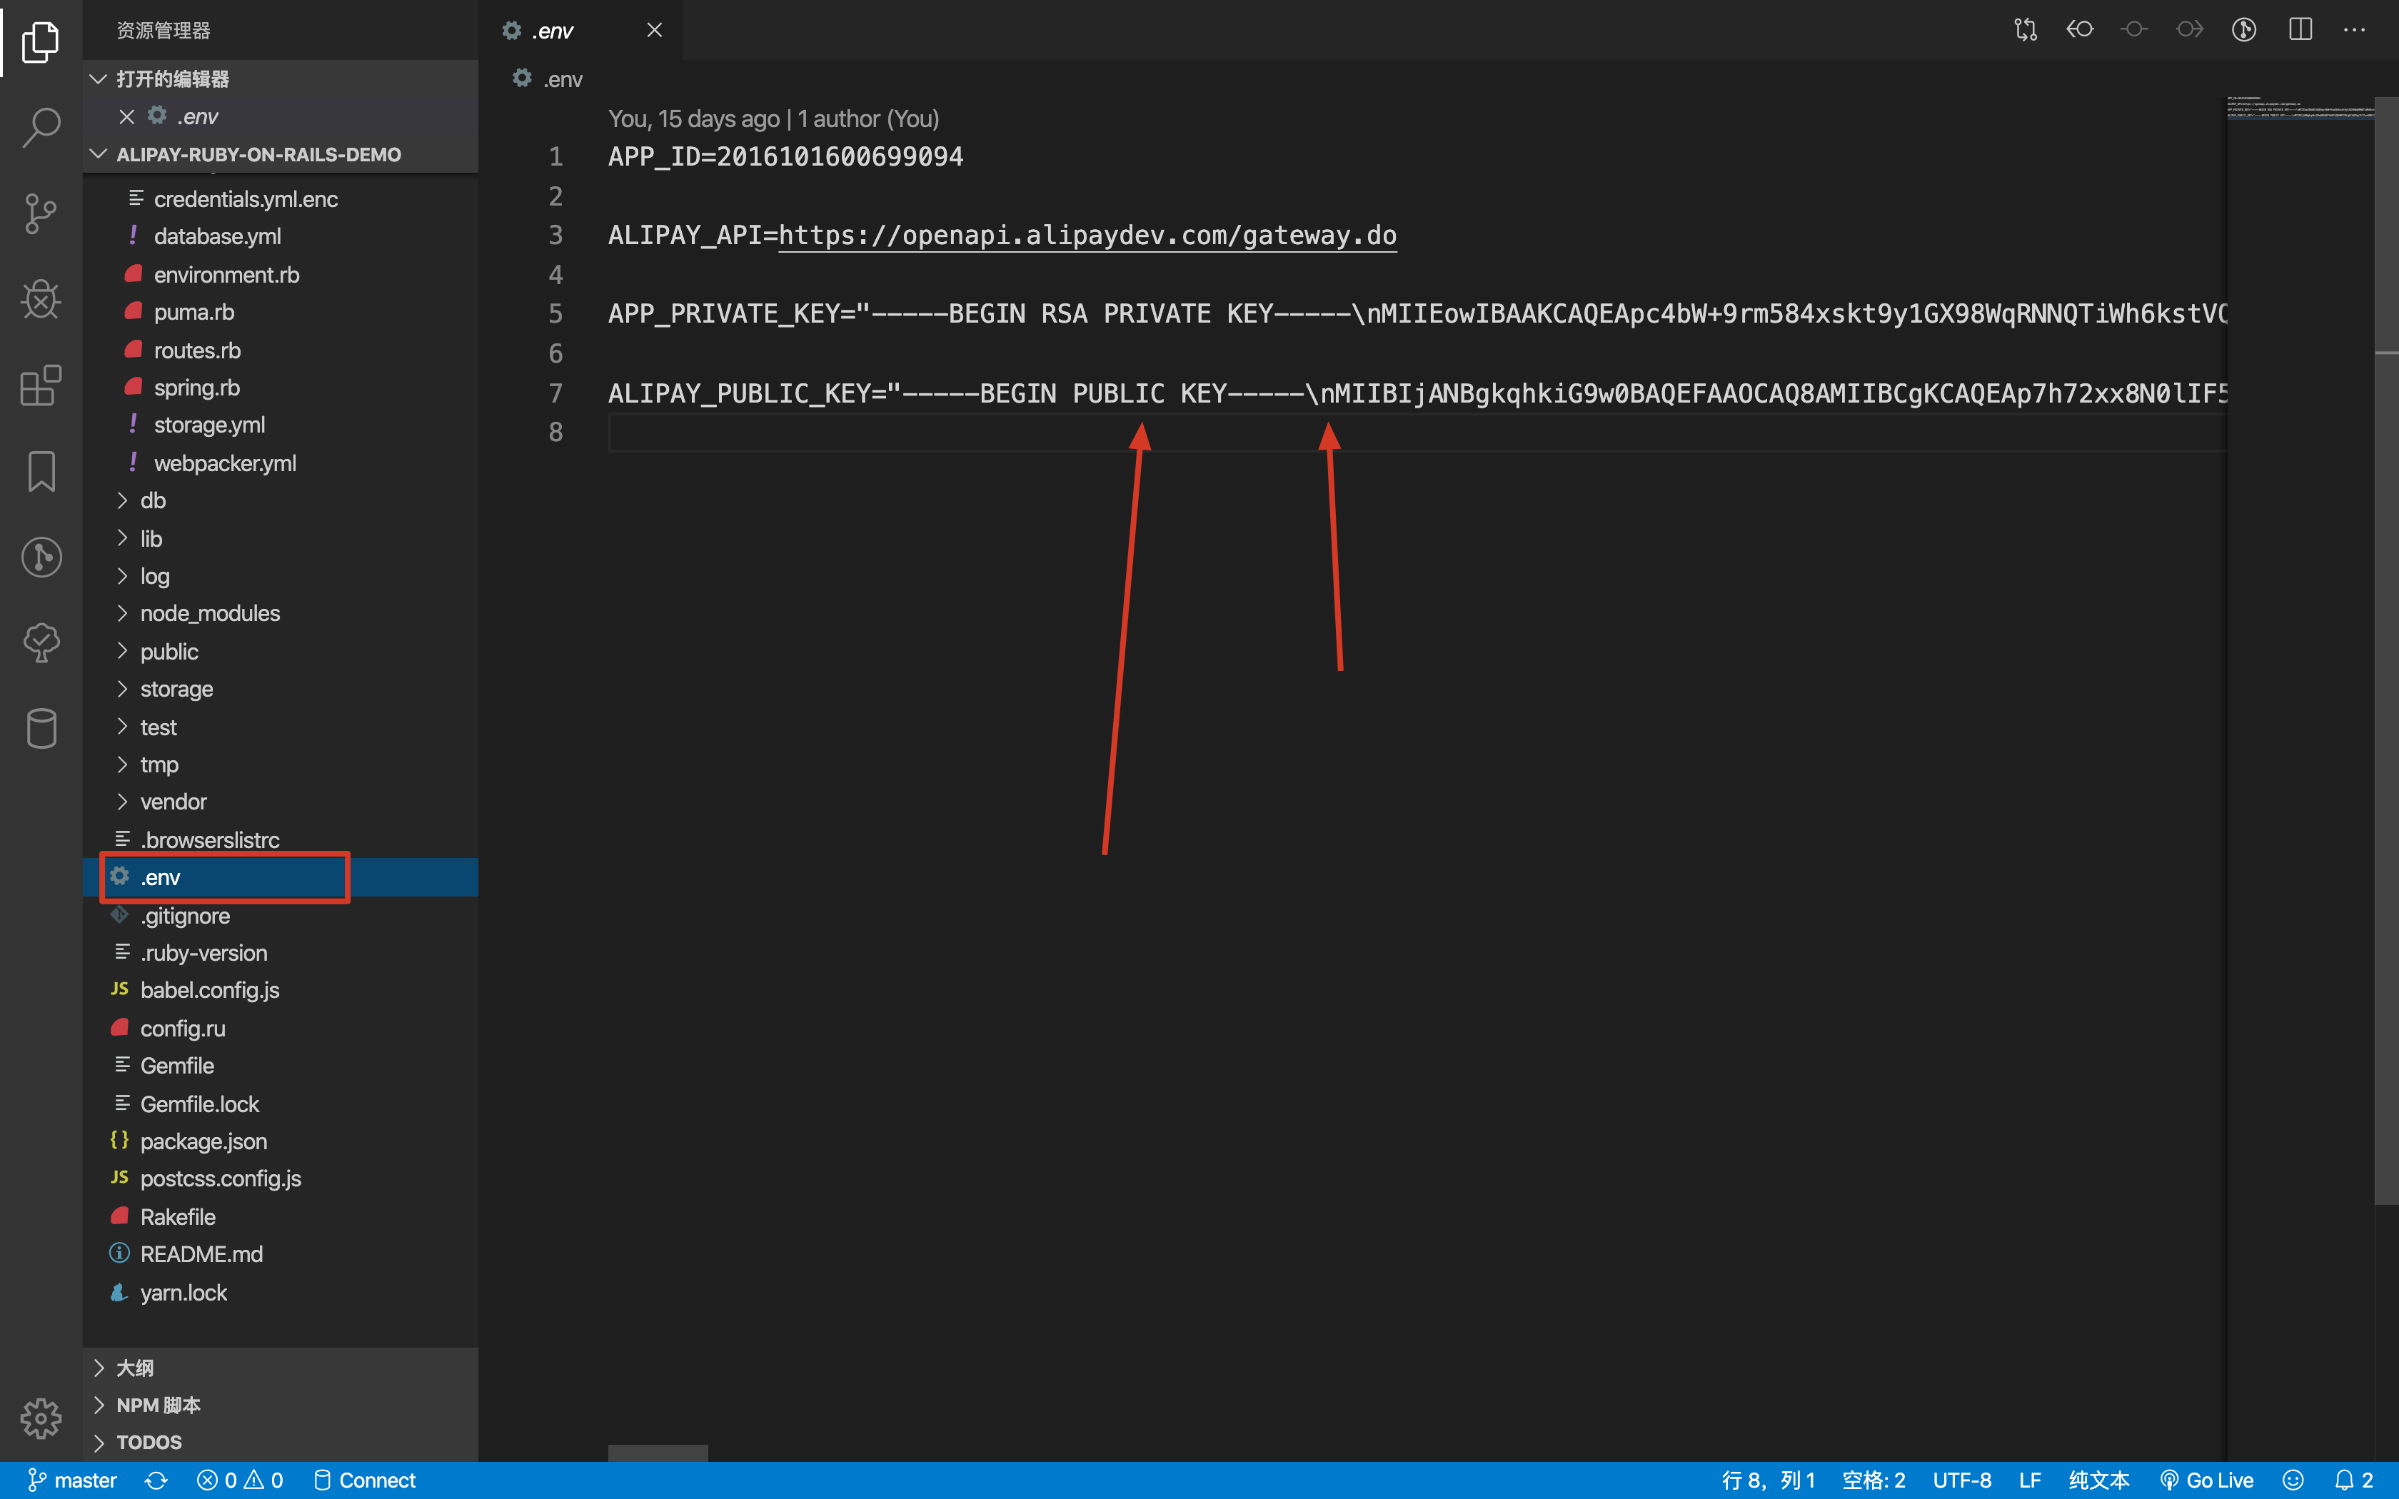Viewport: 2399px width, 1499px height.
Task: Select the .env editor tab
Action: click(x=553, y=31)
